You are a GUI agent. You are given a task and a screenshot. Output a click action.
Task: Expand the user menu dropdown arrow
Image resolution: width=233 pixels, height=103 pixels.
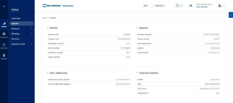click(224, 6)
